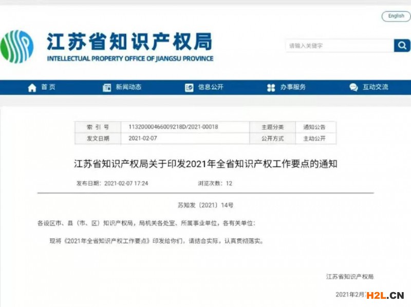Viewport: 411px width, 307px height.
Task: Click the notice headline about 2021年全省知识产权工作要点
Action: point(206,164)
